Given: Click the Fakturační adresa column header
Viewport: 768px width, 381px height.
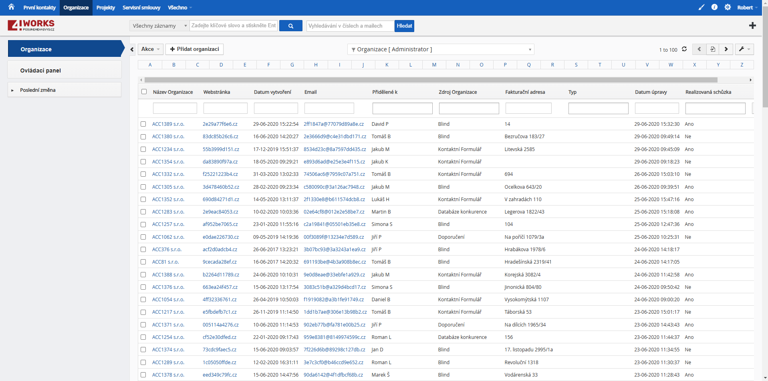Looking at the screenshot, I should (525, 92).
